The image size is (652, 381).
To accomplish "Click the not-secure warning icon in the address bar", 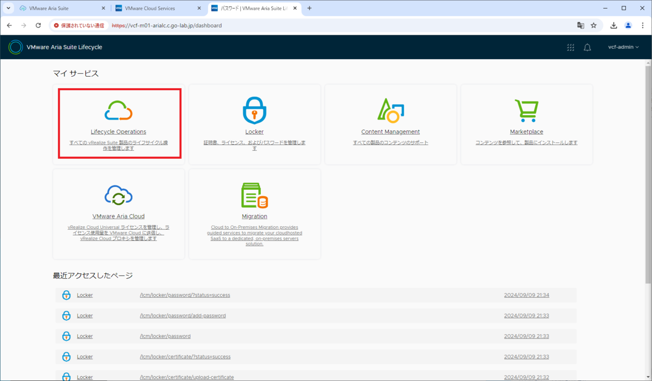I will (x=57, y=25).
